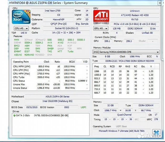Image resolution: width=165 pixels, height=142 pixels.
Task: Click the total Memory Size value 32 GB
Action: (x=110, y=105)
